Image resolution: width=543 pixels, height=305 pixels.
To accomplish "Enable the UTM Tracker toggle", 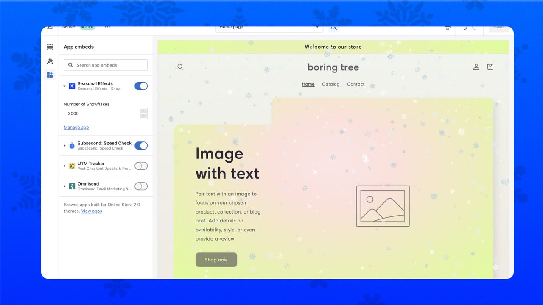I will 141,166.
